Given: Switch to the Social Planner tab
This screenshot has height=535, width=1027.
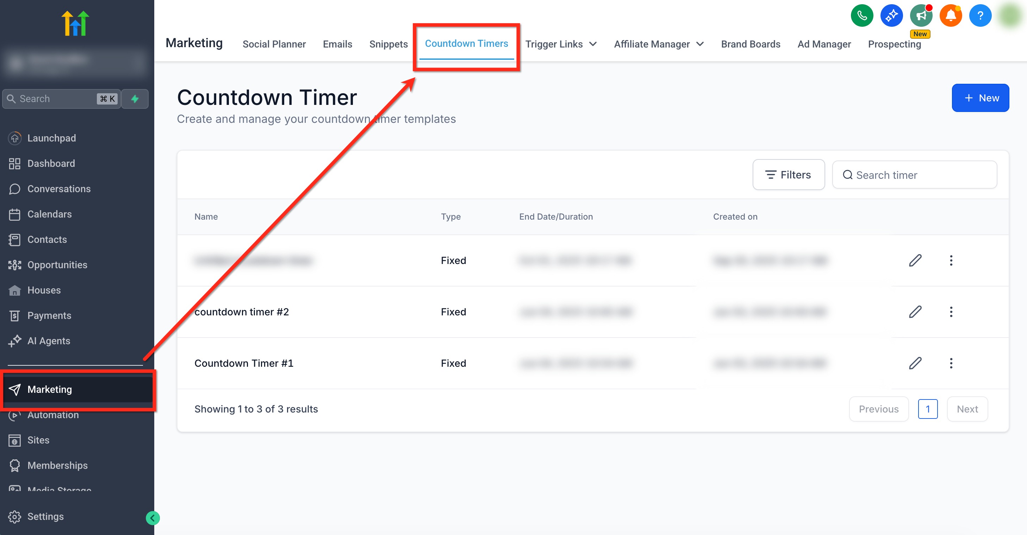Looking at the screenshot, I should click(274, 44).
